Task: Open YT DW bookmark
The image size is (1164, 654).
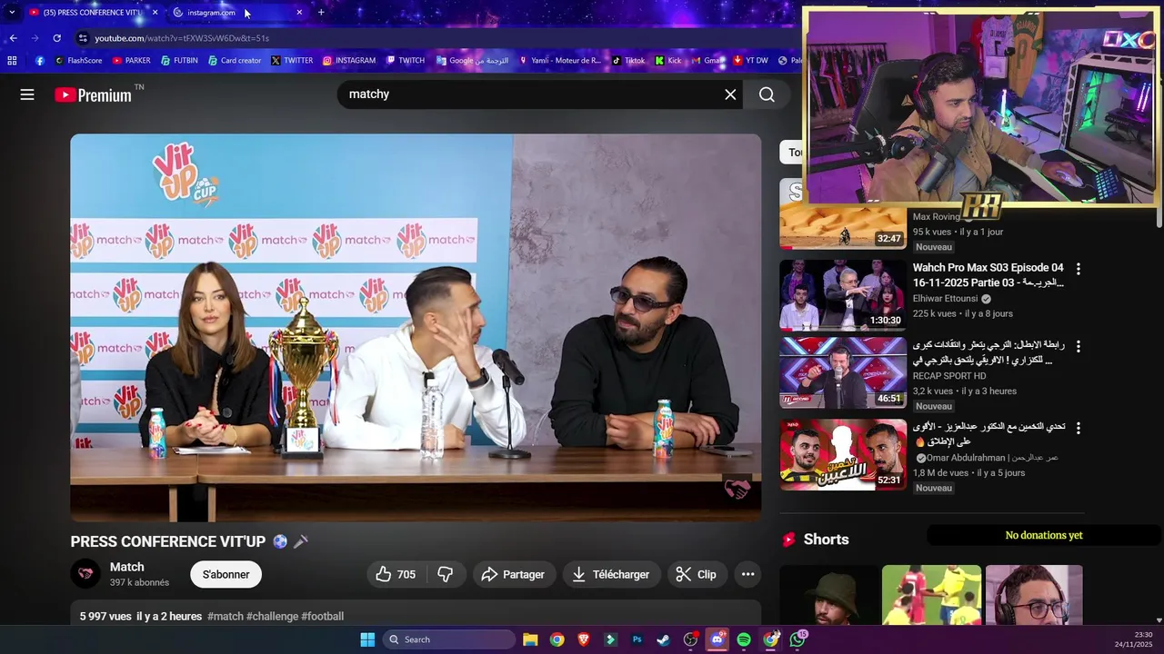Action: pos(750,61)
